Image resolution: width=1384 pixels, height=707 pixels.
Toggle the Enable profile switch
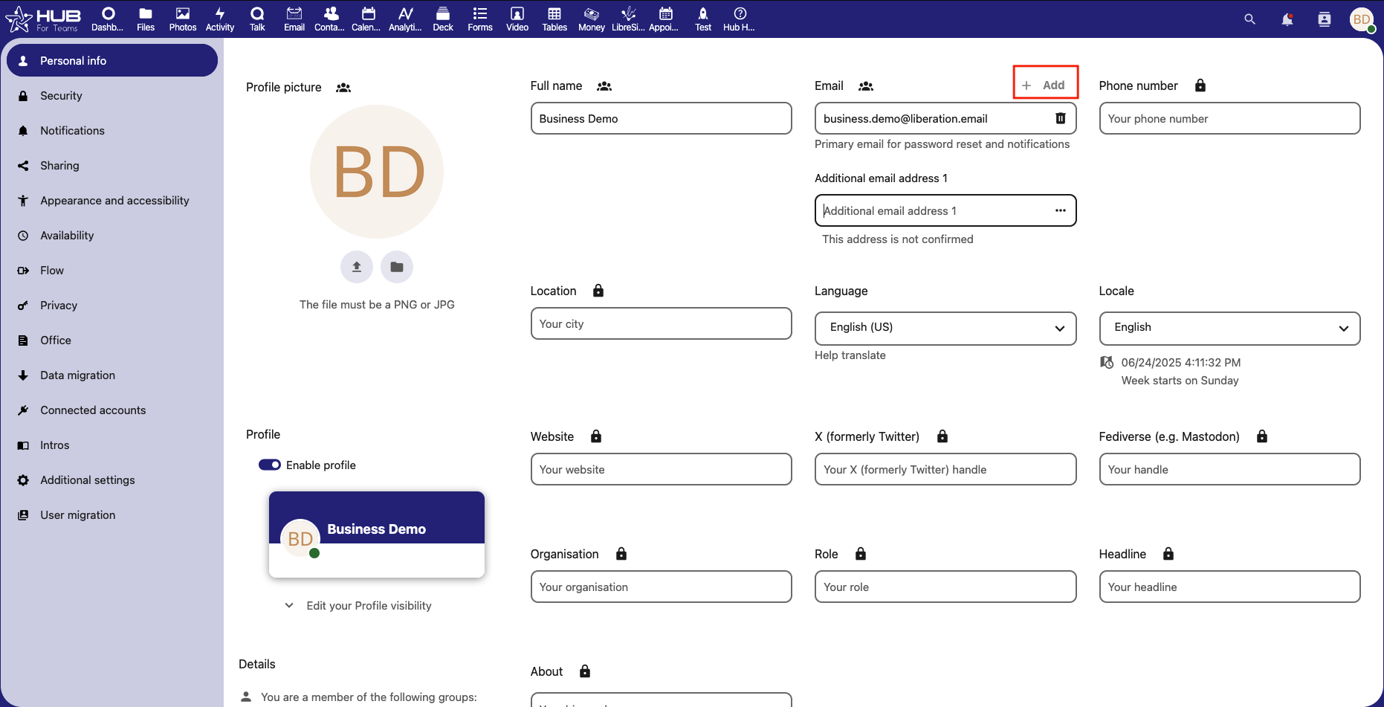tap(269, 465)
